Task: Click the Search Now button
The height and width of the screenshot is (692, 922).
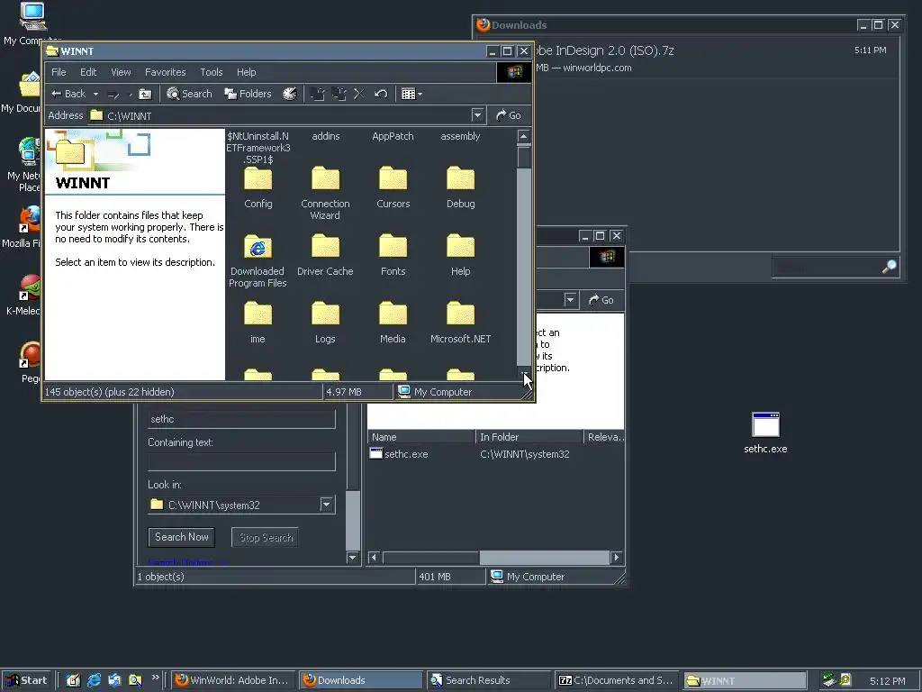Action: pyautogui.click(x=182, y=537)
